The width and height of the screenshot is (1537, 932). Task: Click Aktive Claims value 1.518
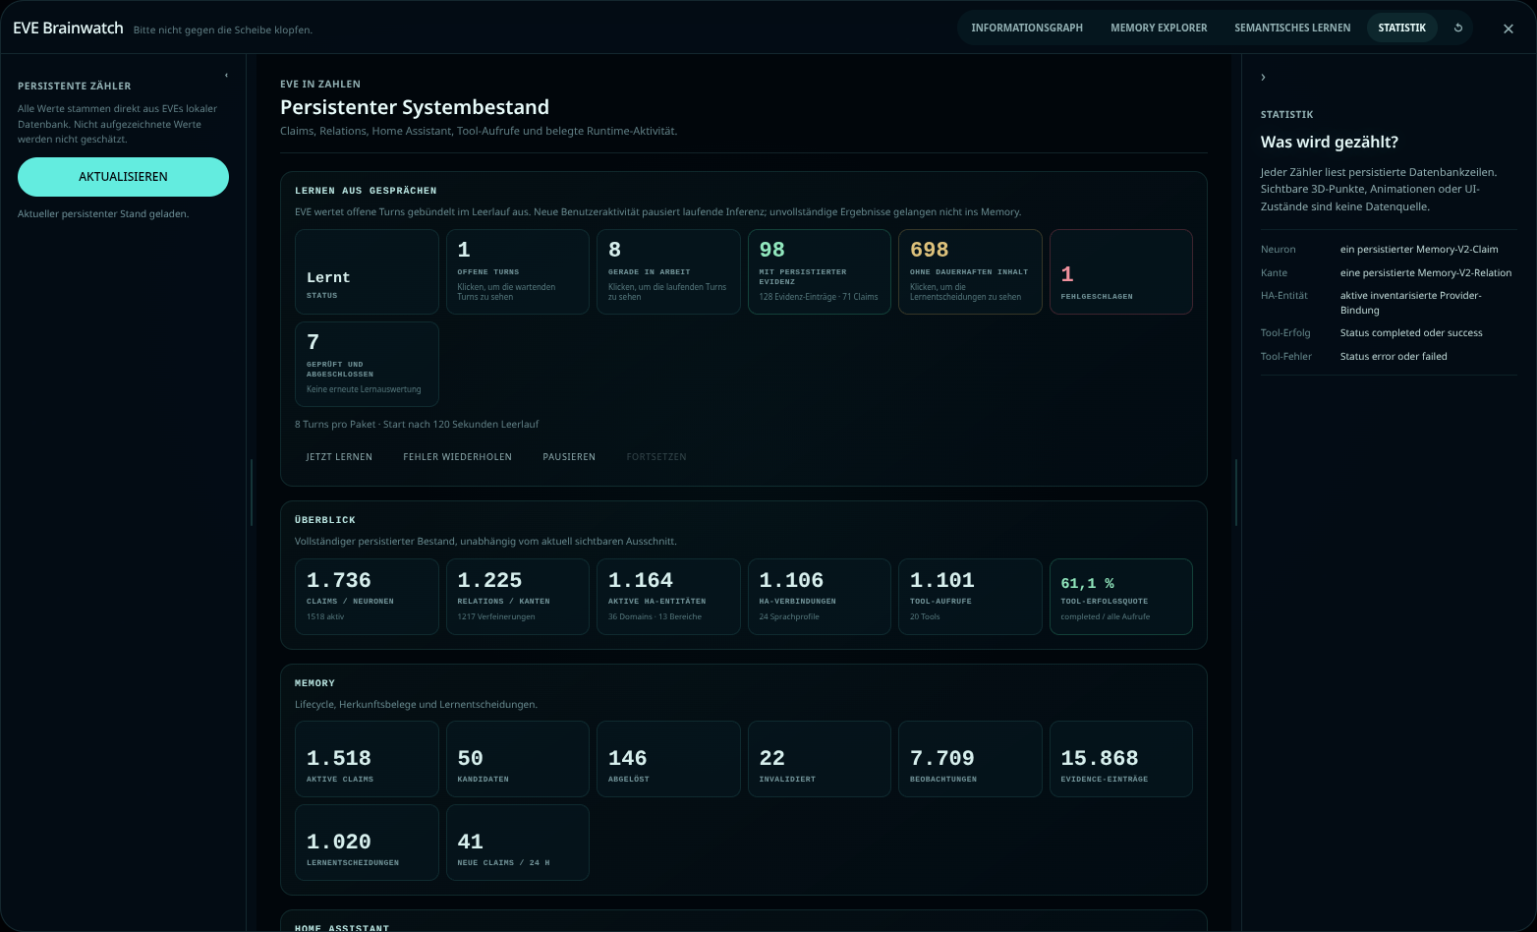(x=339, y=758)
